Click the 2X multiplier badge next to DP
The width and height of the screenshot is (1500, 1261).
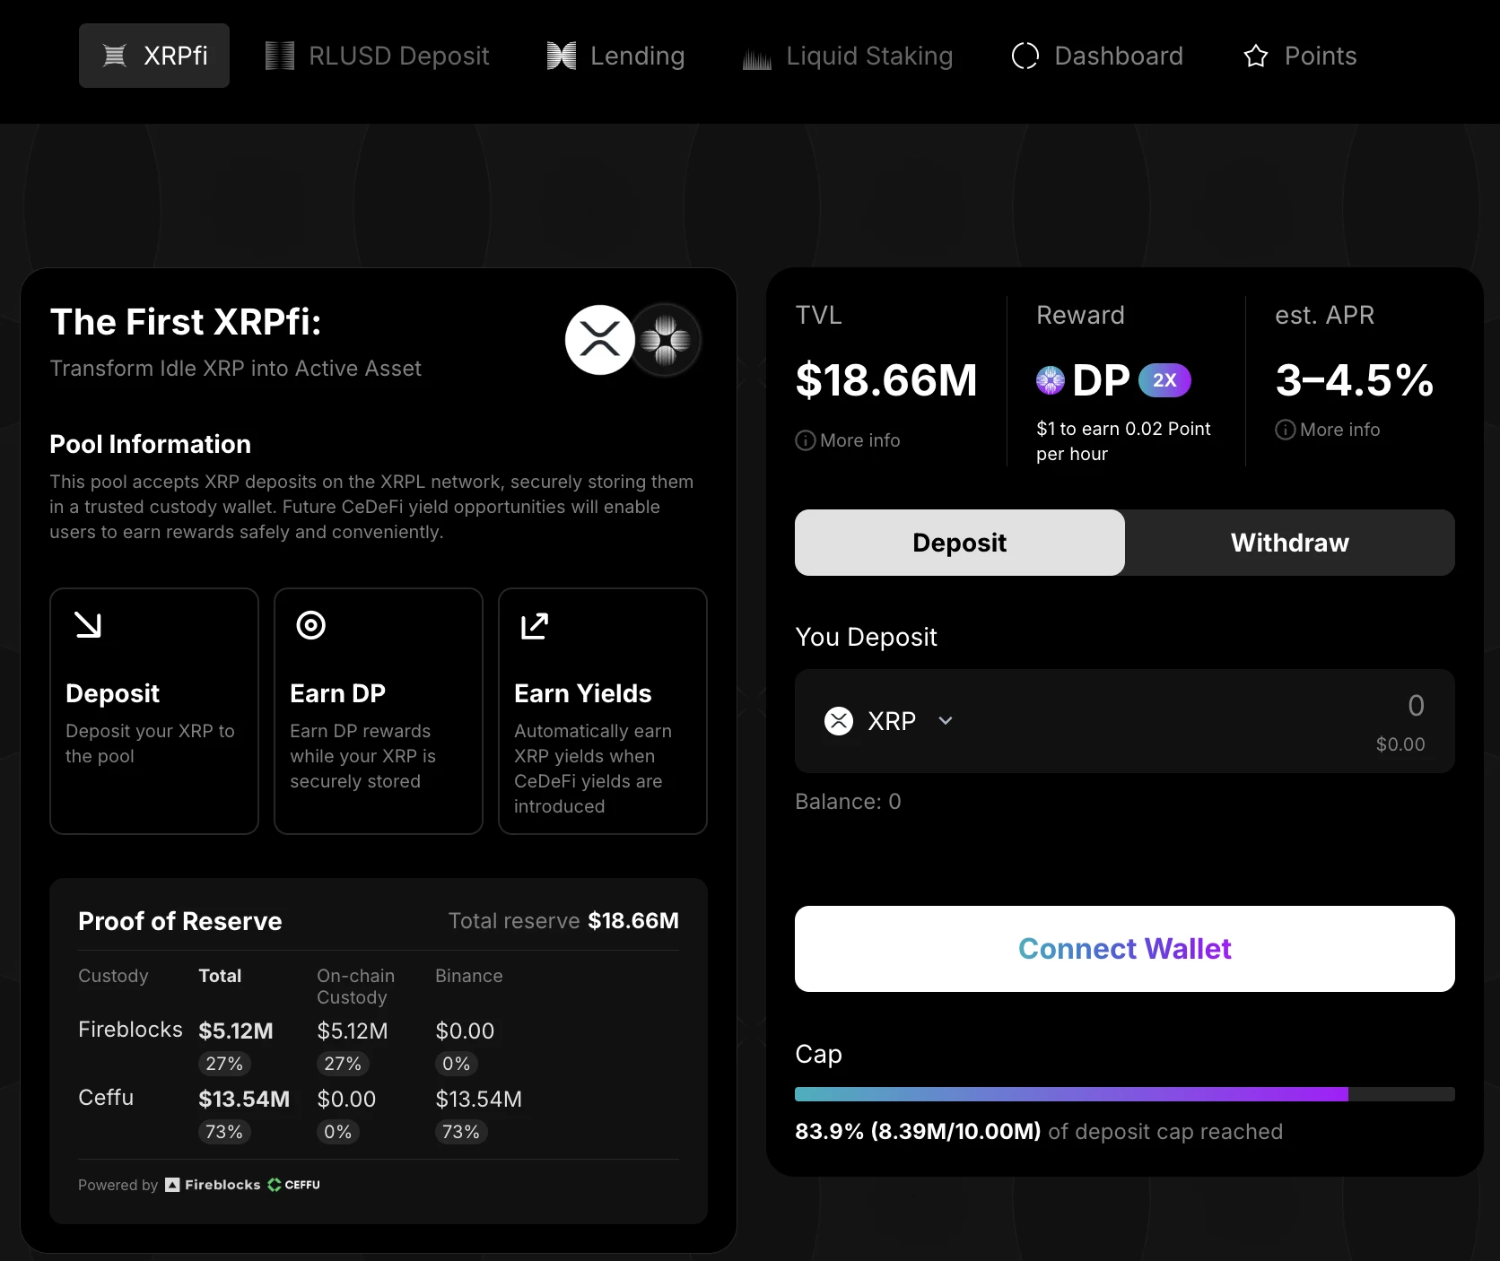click(x=1164, y=379)
